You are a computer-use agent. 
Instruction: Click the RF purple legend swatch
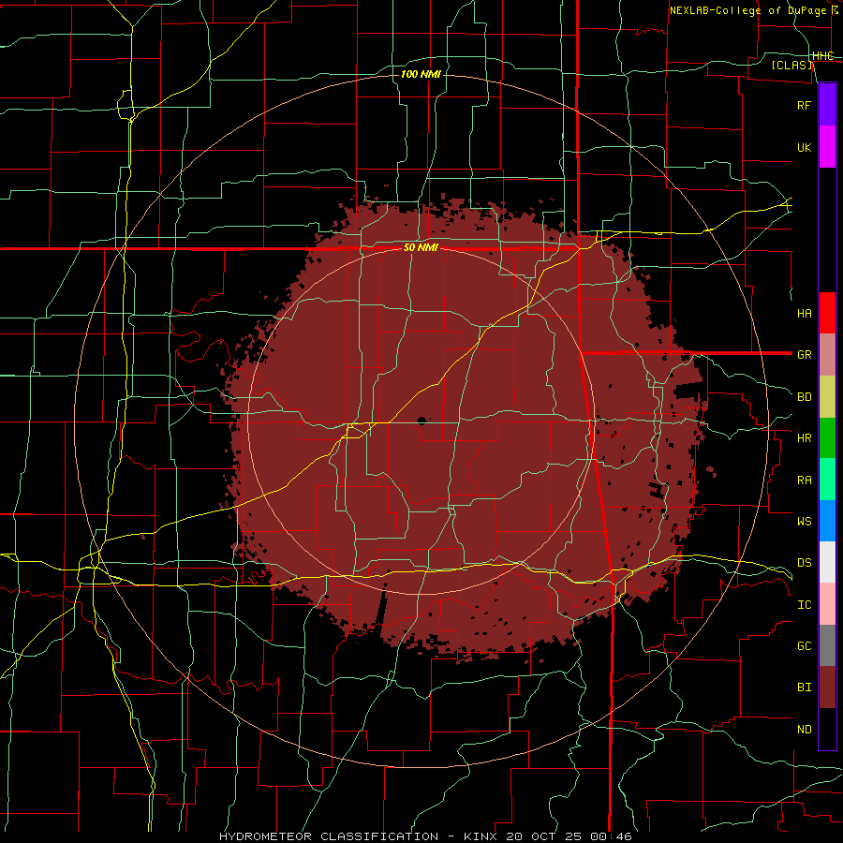pyautogui.click(x=827, y=105)
